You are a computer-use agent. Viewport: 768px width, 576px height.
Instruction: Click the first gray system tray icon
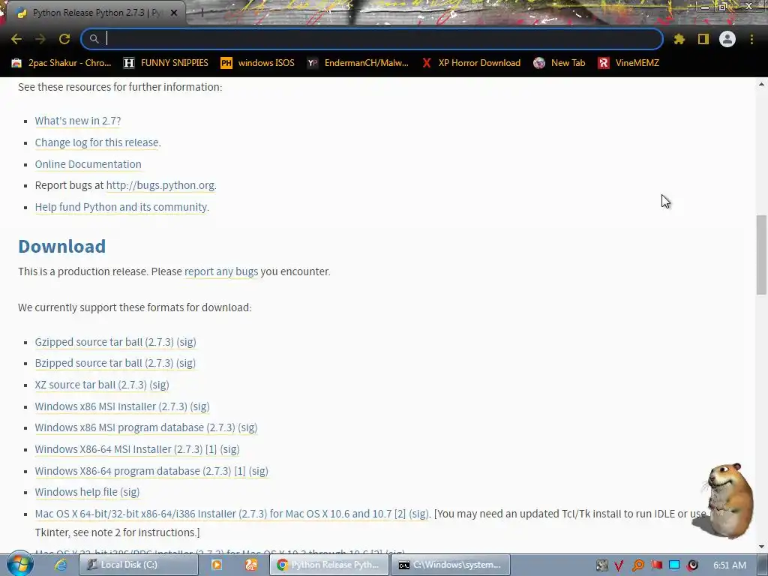(602, 565)
